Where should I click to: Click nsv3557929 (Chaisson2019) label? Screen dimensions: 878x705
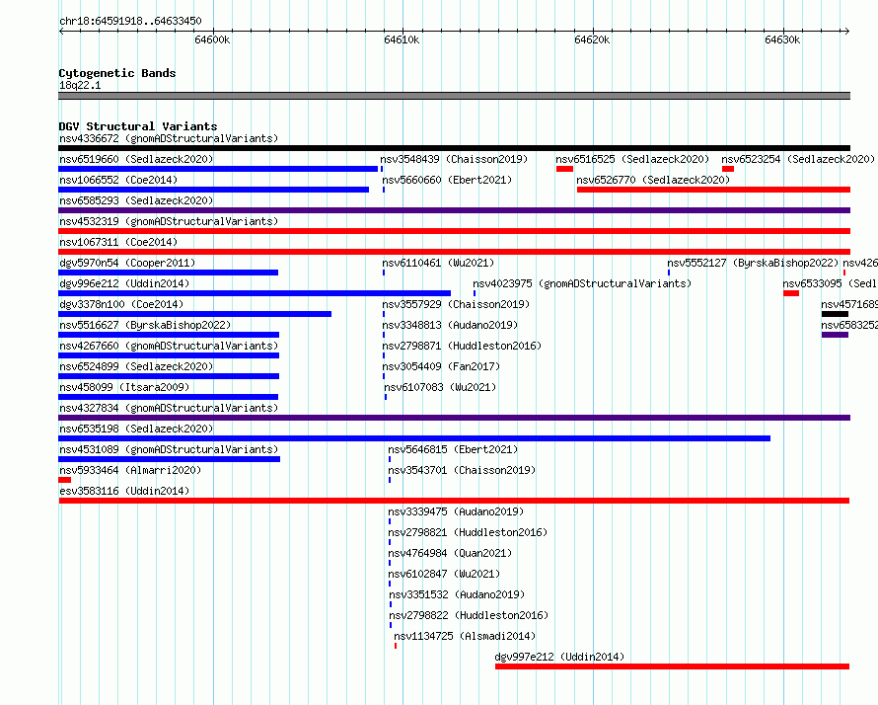click(456, 304)
